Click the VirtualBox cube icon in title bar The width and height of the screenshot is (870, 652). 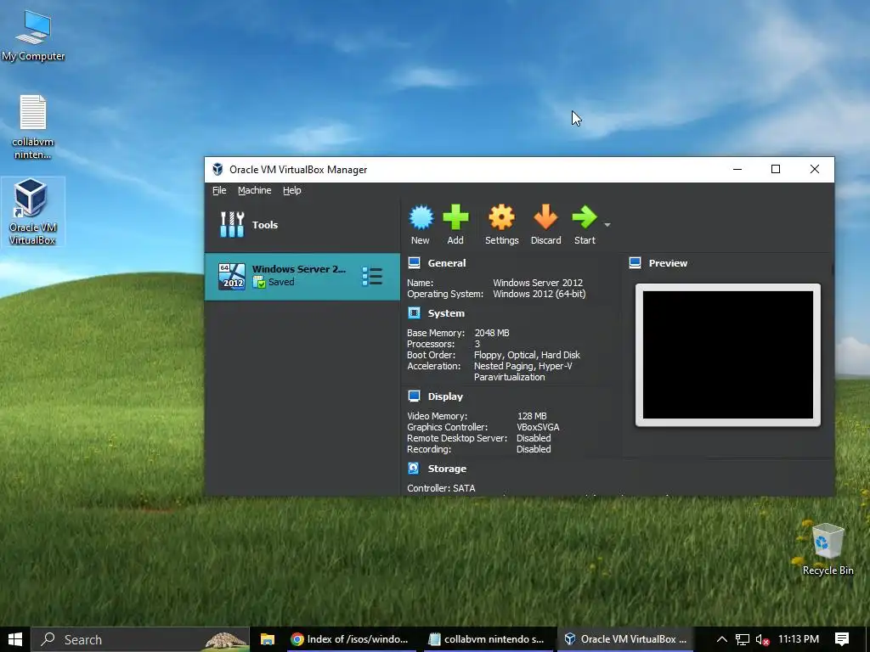point(217,169)
